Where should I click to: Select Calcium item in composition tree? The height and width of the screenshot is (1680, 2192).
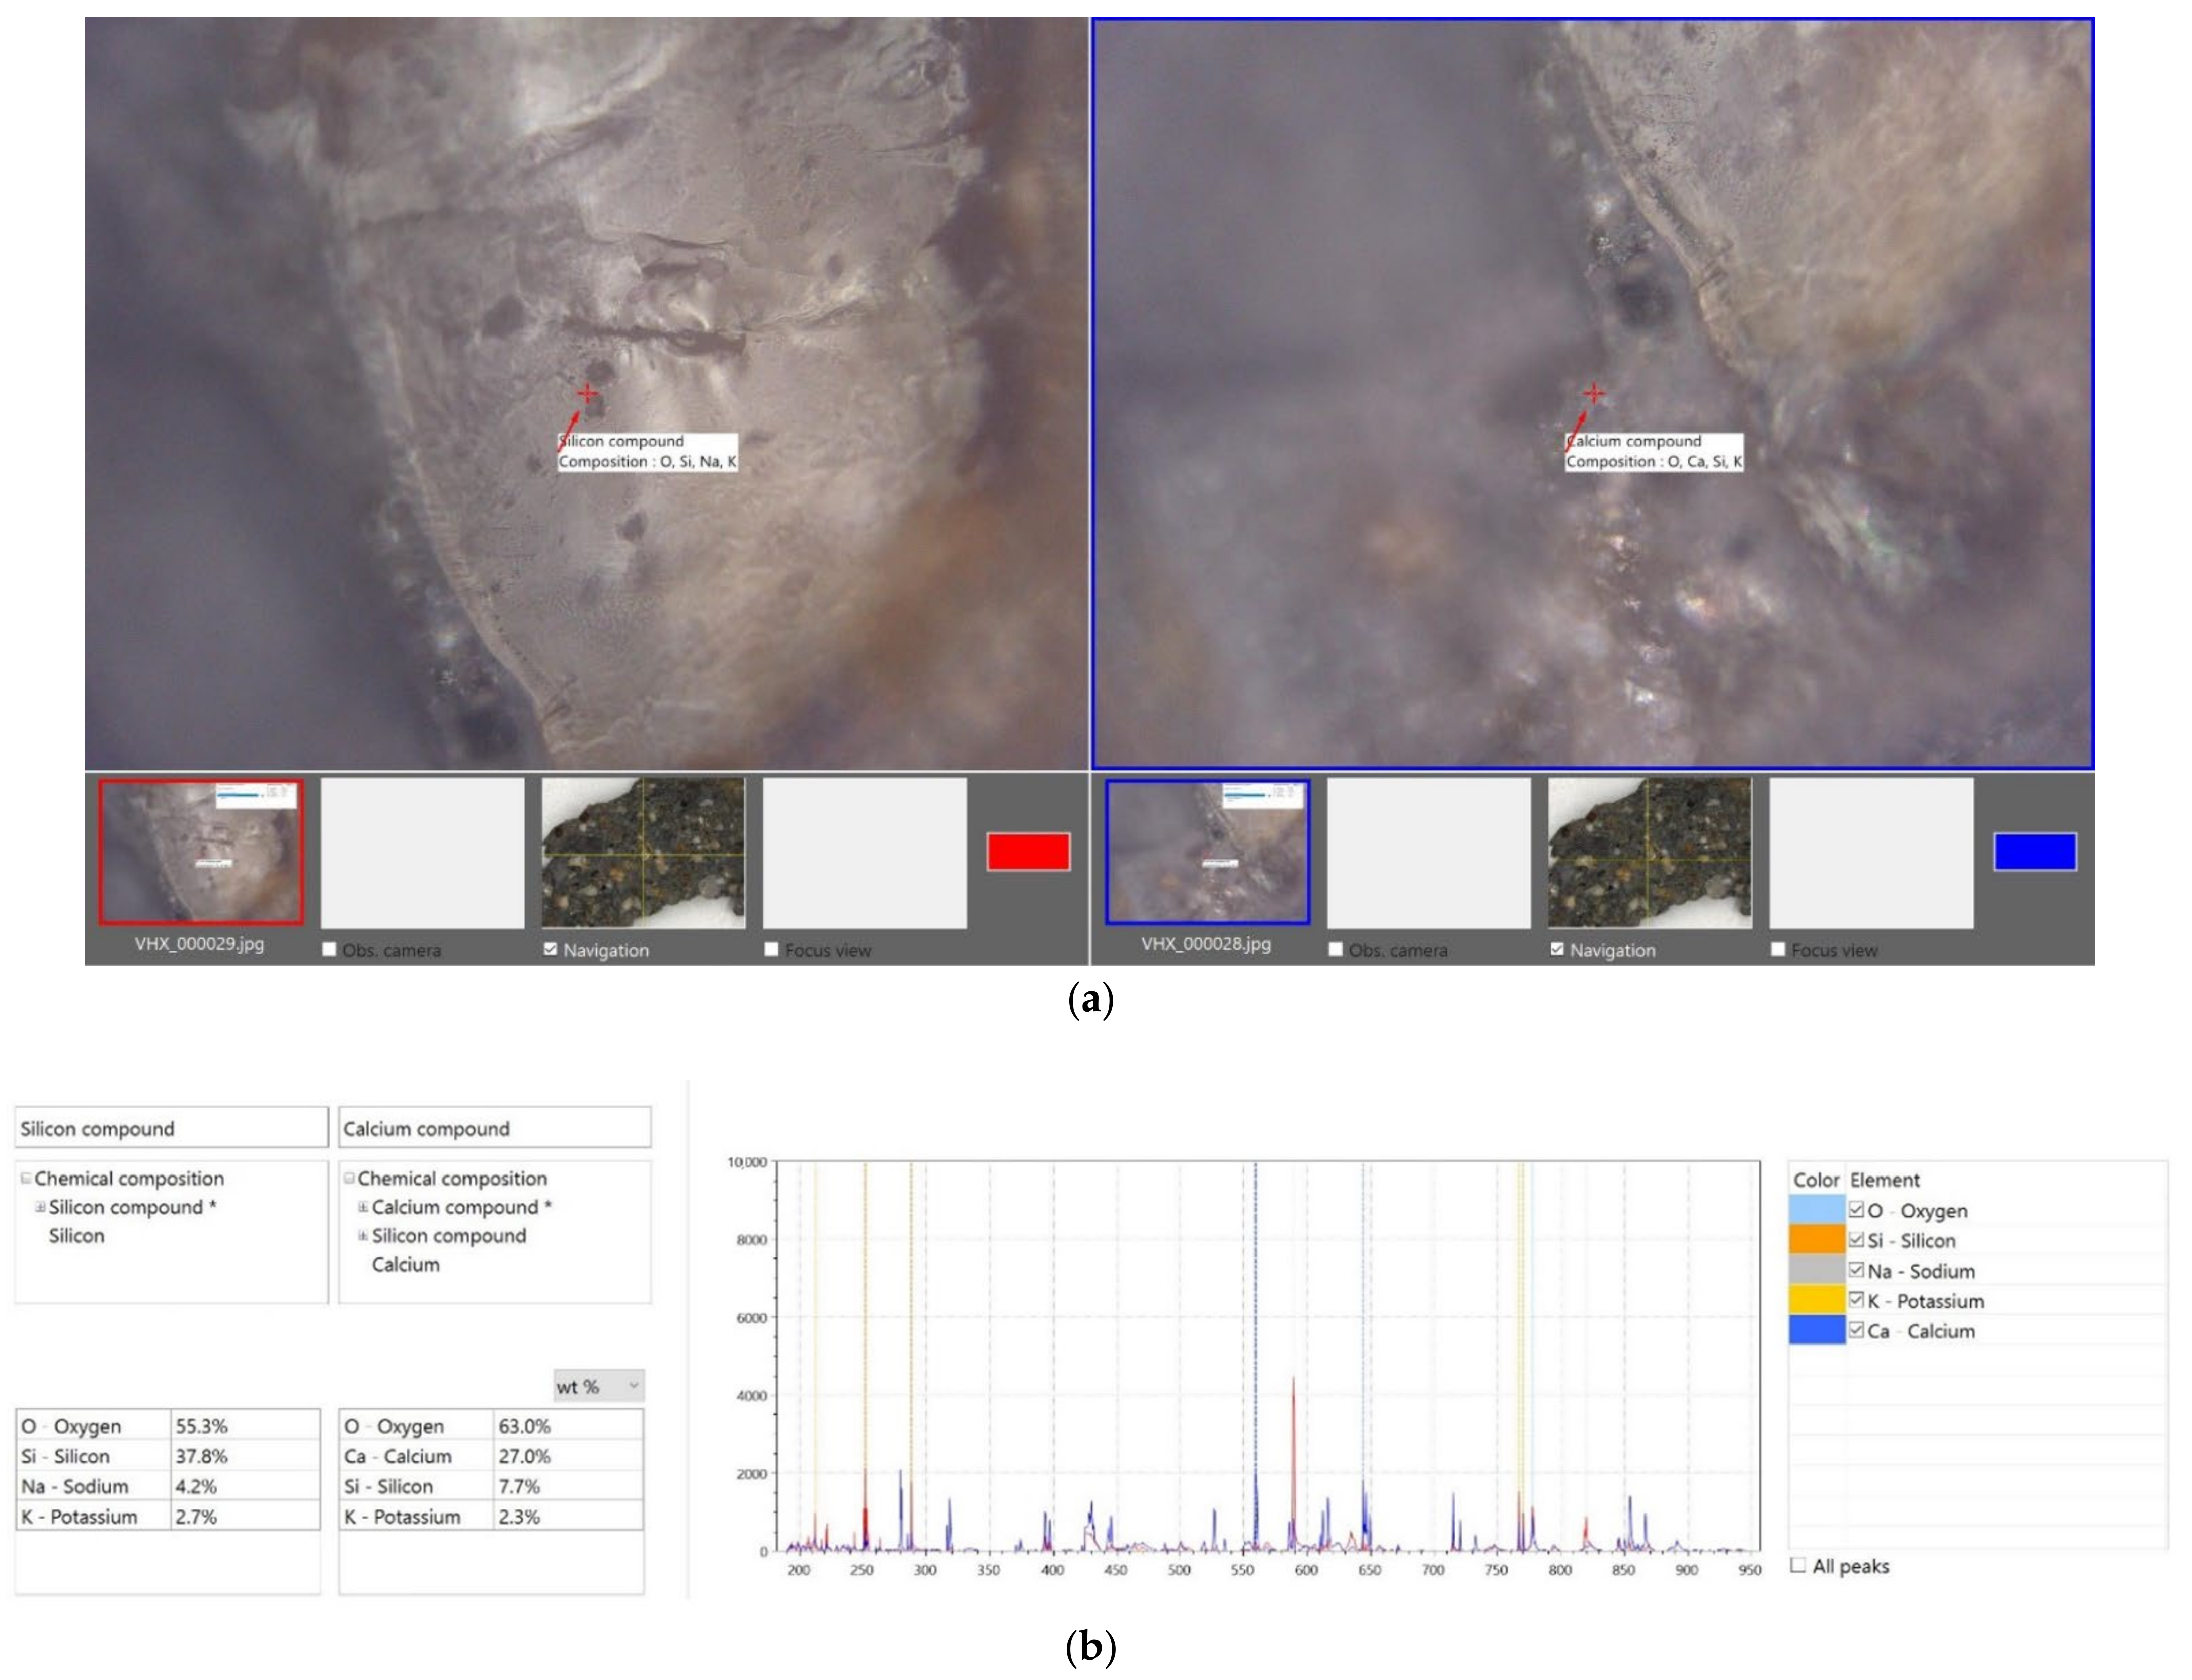[405, 1264]
